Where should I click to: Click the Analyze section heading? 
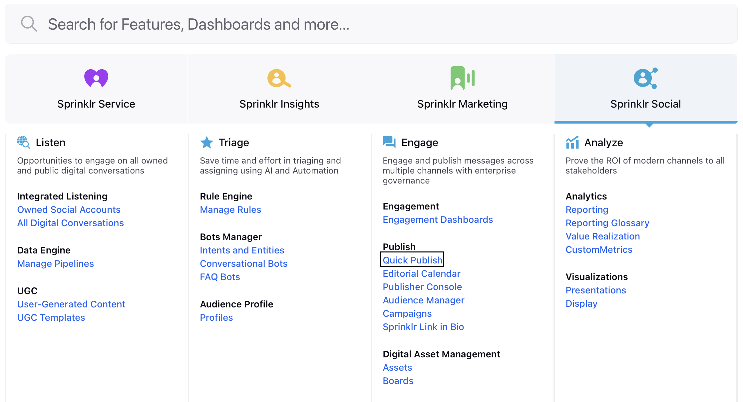click(x=603, y=142)
